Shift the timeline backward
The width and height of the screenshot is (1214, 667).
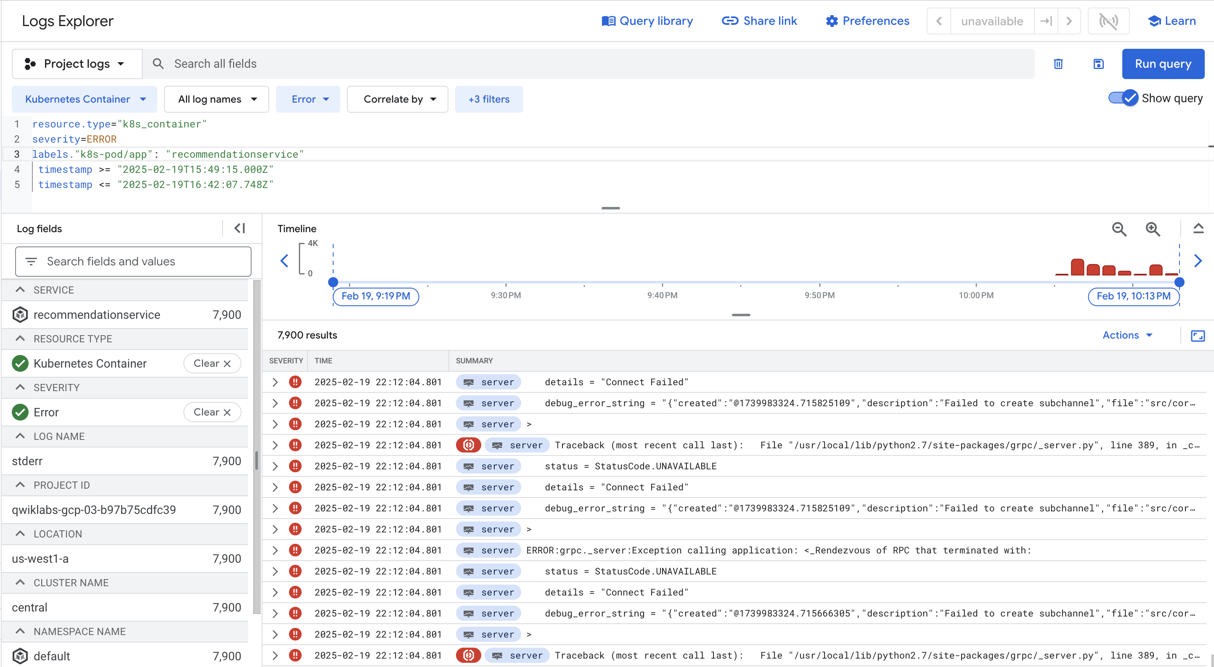pos(284,260)
